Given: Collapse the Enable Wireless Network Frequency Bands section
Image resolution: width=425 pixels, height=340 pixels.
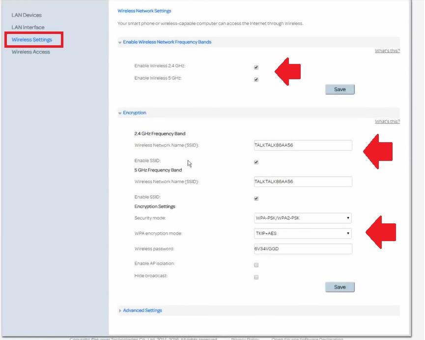Looking at the screenshot, I should (x=167, y=42).
